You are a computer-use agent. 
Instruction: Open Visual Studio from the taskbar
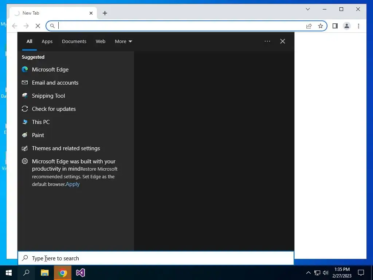81,273
